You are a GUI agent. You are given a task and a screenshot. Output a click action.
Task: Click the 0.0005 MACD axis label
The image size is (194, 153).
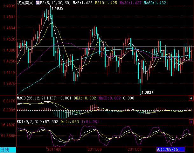pos(9,110)
